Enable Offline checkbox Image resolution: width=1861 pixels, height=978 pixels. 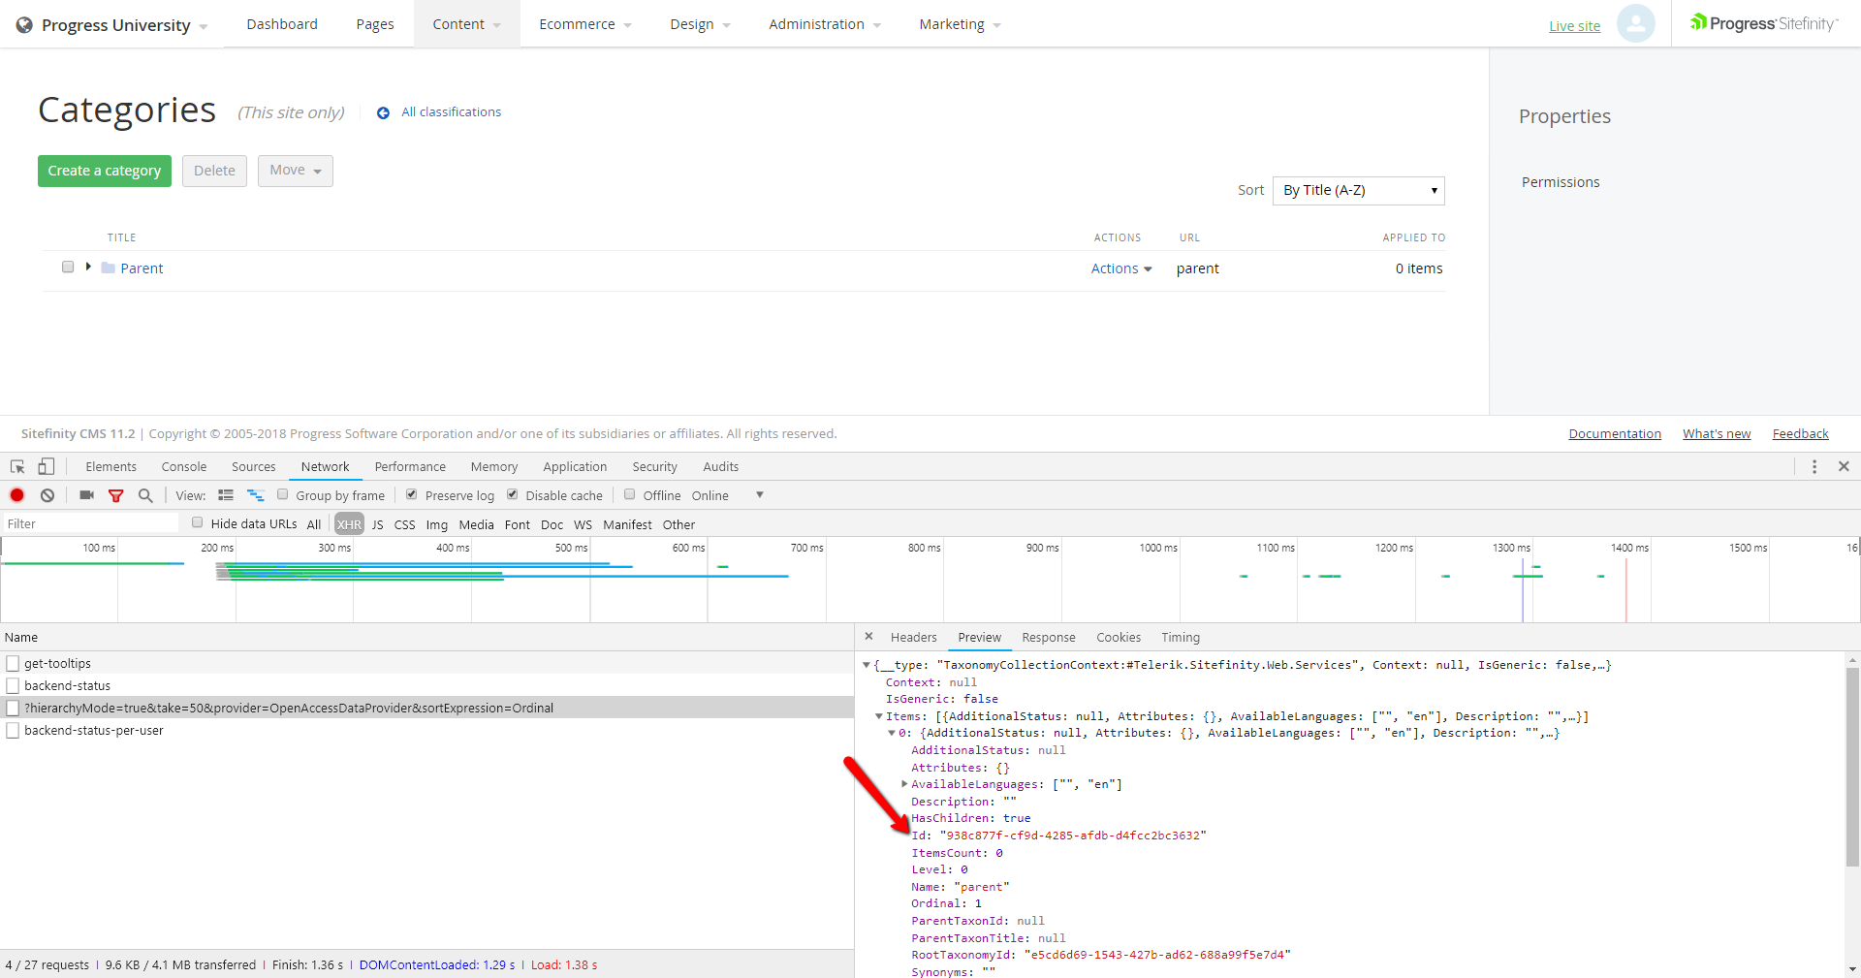(630, 494)
